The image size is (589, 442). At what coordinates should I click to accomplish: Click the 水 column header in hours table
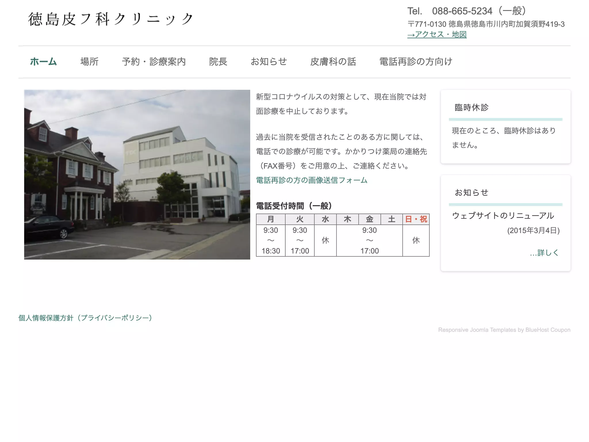[325, 219]
